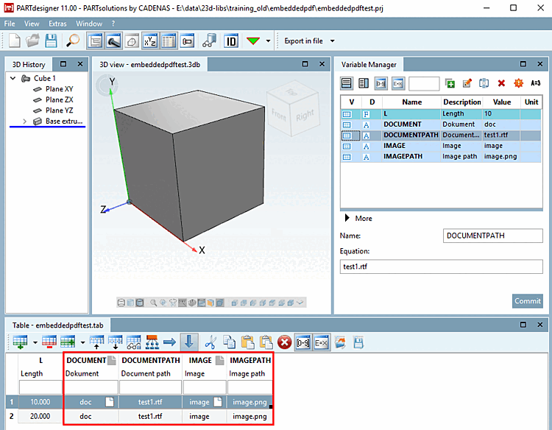Expand the More section in Variable Manager
Viewport: 552px width, 430px height.
point(347,218)
